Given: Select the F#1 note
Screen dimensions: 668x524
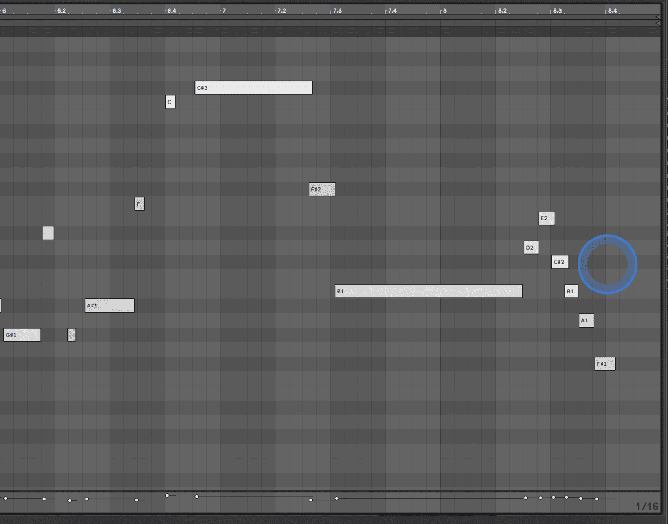Looking at the screenshot, I should 605,364.
